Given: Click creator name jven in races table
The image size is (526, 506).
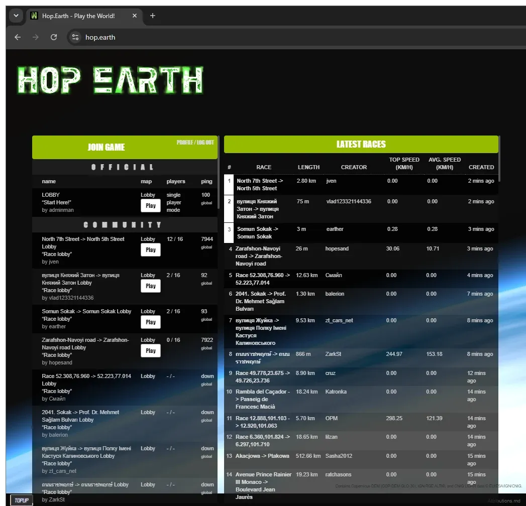Looking at the screenshot, I should point(331,181).
